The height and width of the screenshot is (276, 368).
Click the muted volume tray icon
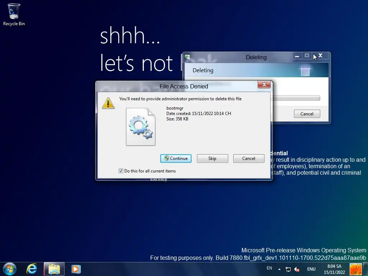pyautogui.click(x=297, y=270)
